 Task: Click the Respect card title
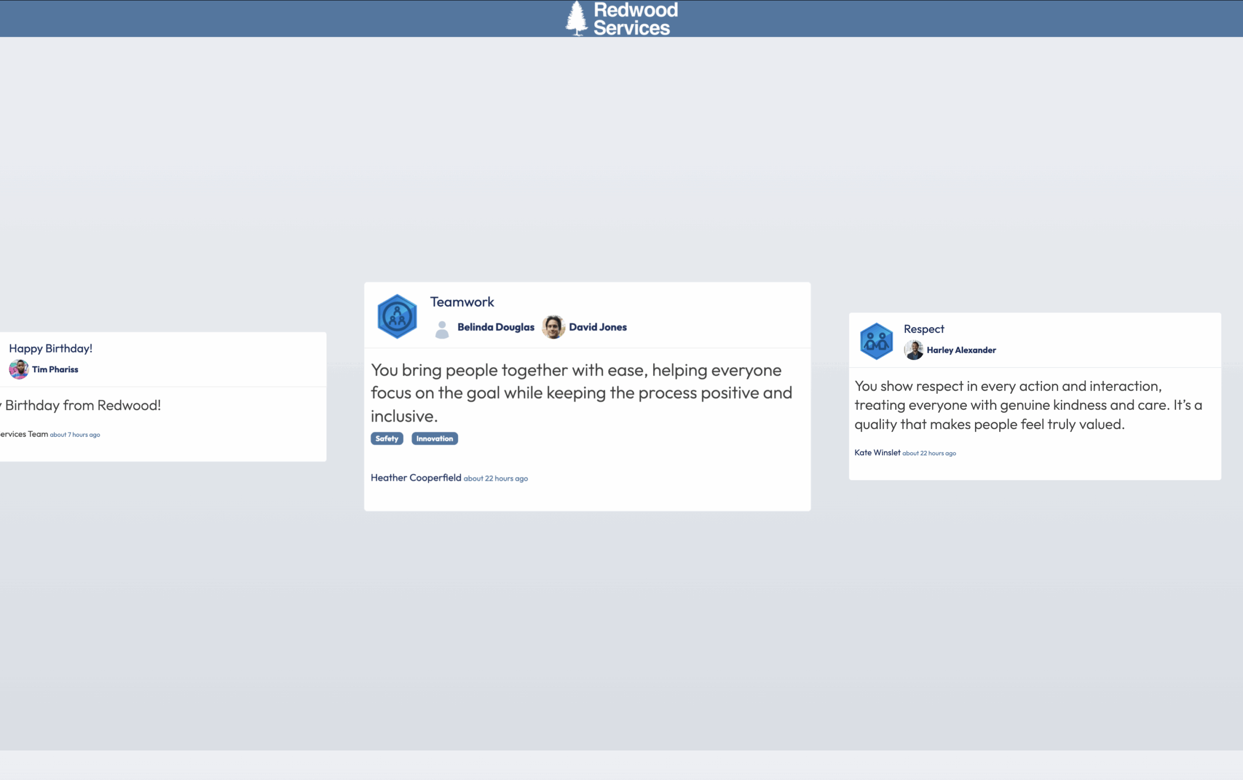(923, 329)
